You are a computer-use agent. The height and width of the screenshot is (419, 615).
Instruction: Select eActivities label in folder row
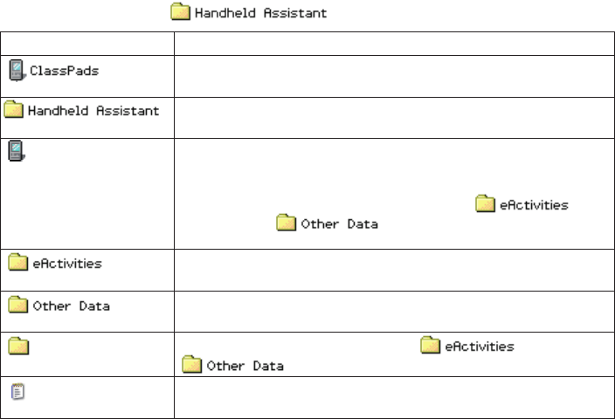point(480,347)
